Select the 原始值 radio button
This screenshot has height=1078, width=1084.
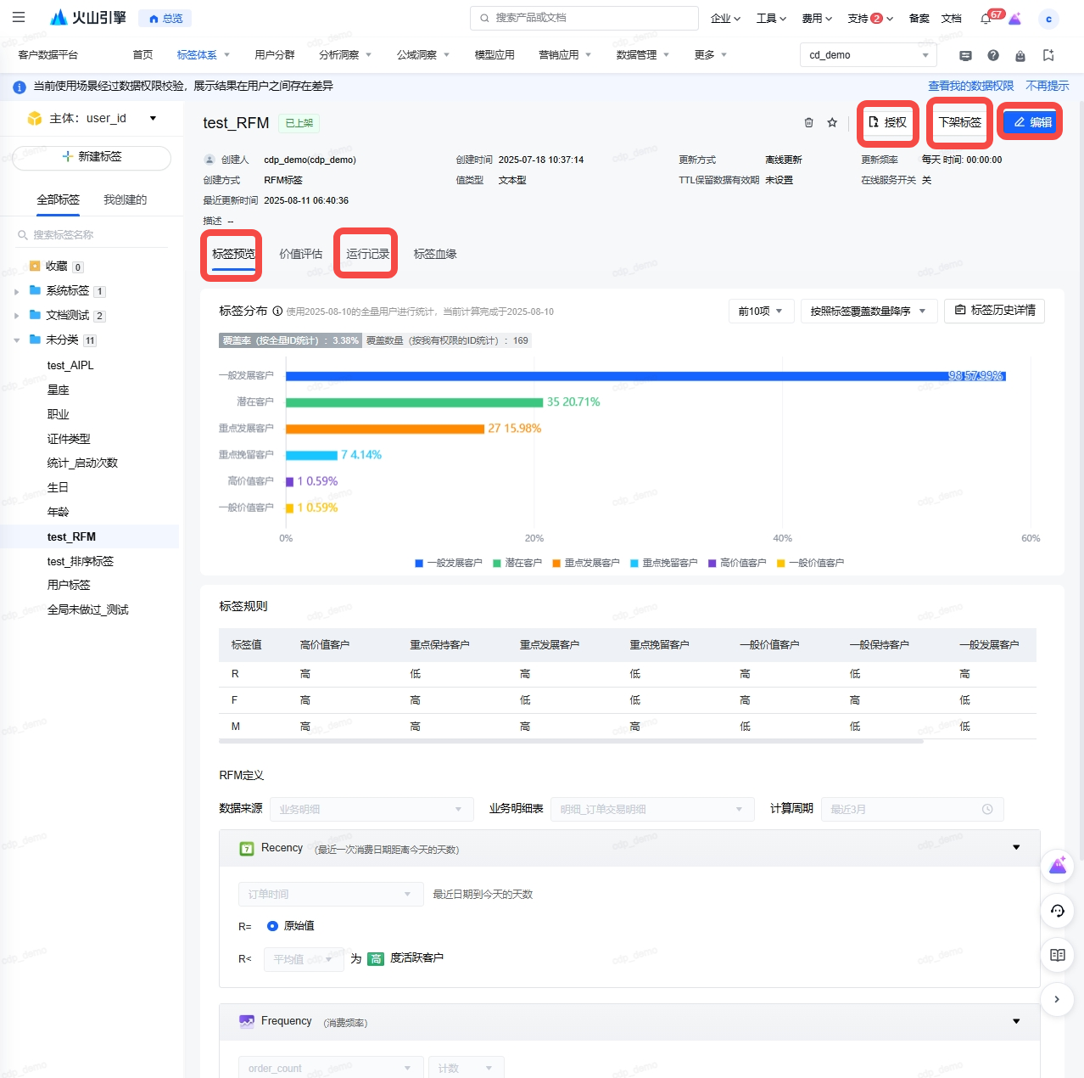272,926
